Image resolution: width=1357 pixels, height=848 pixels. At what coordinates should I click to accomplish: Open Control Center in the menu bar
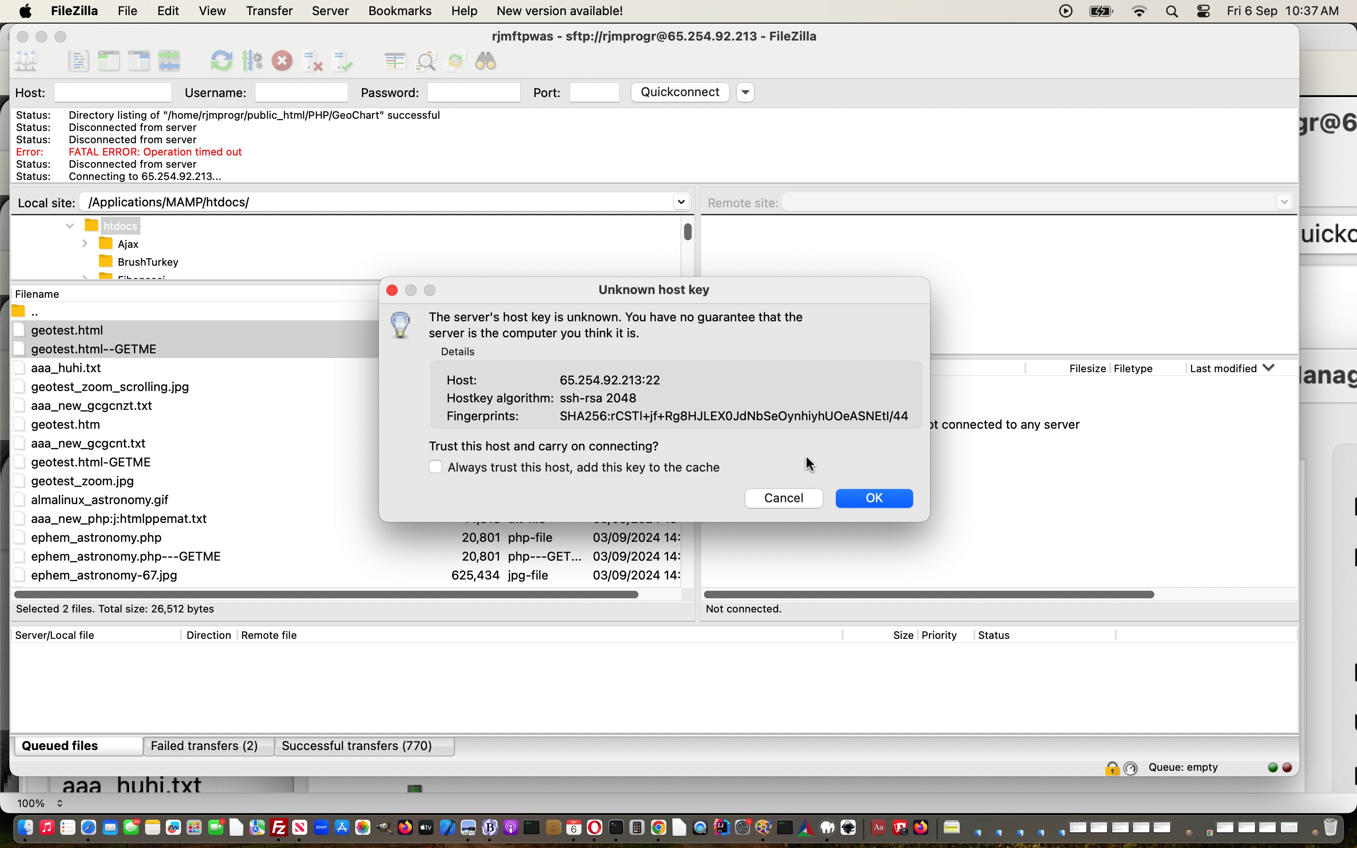1203,11
